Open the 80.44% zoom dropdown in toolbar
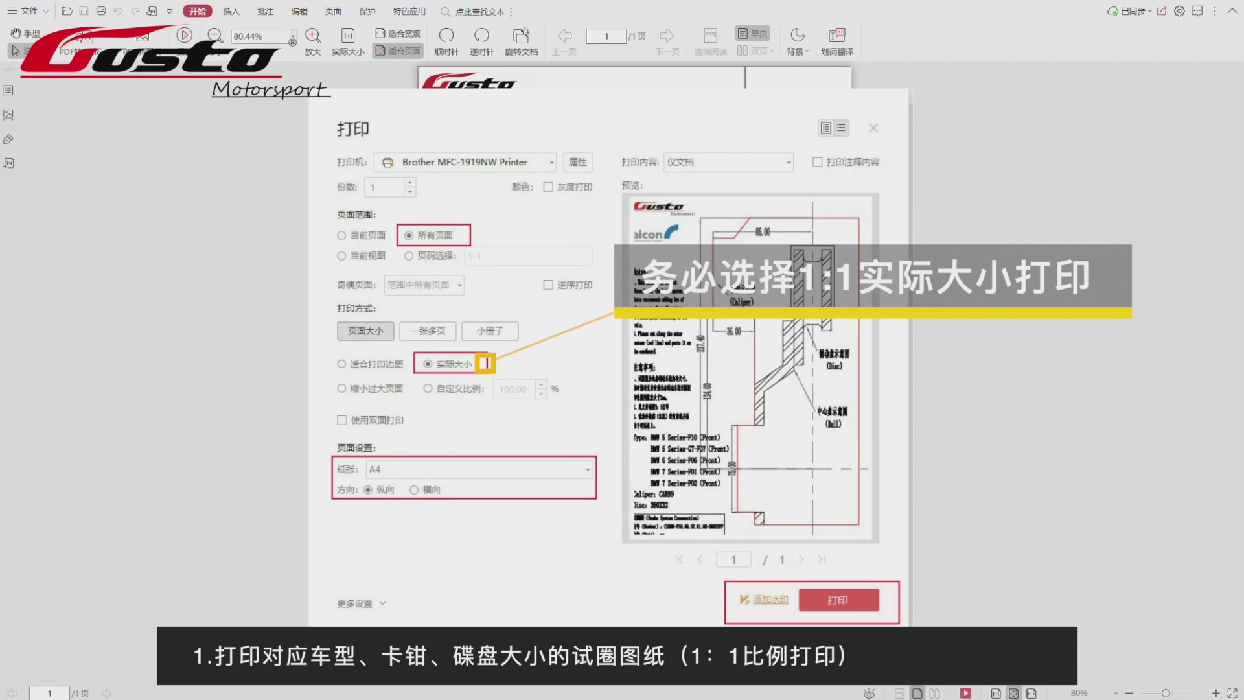Screen dimensions: 1244x700 click(293, 36)
